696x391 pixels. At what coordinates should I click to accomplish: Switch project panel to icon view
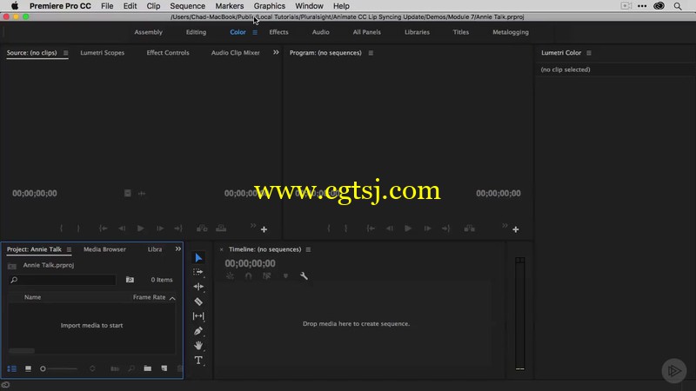click(x=28, y=368)
